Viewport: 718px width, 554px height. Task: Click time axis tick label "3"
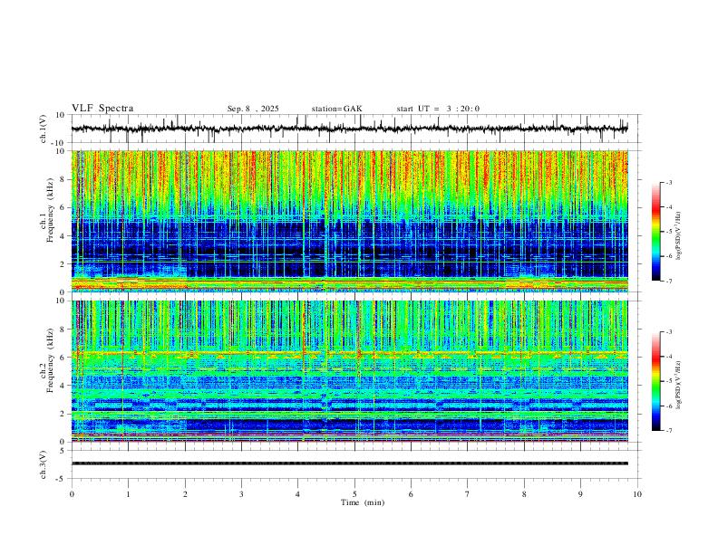tap(241, 494)
